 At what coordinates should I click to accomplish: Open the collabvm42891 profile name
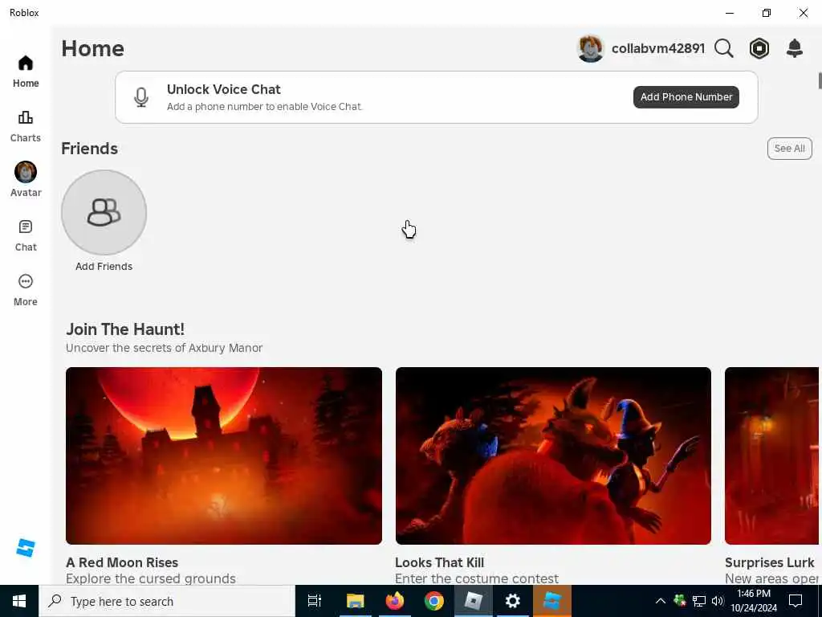coord(658,49)
